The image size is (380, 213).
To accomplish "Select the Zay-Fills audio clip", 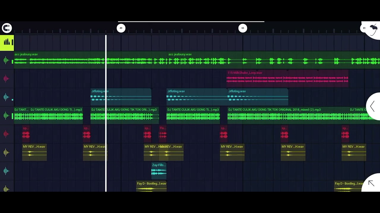I will 159,171.
